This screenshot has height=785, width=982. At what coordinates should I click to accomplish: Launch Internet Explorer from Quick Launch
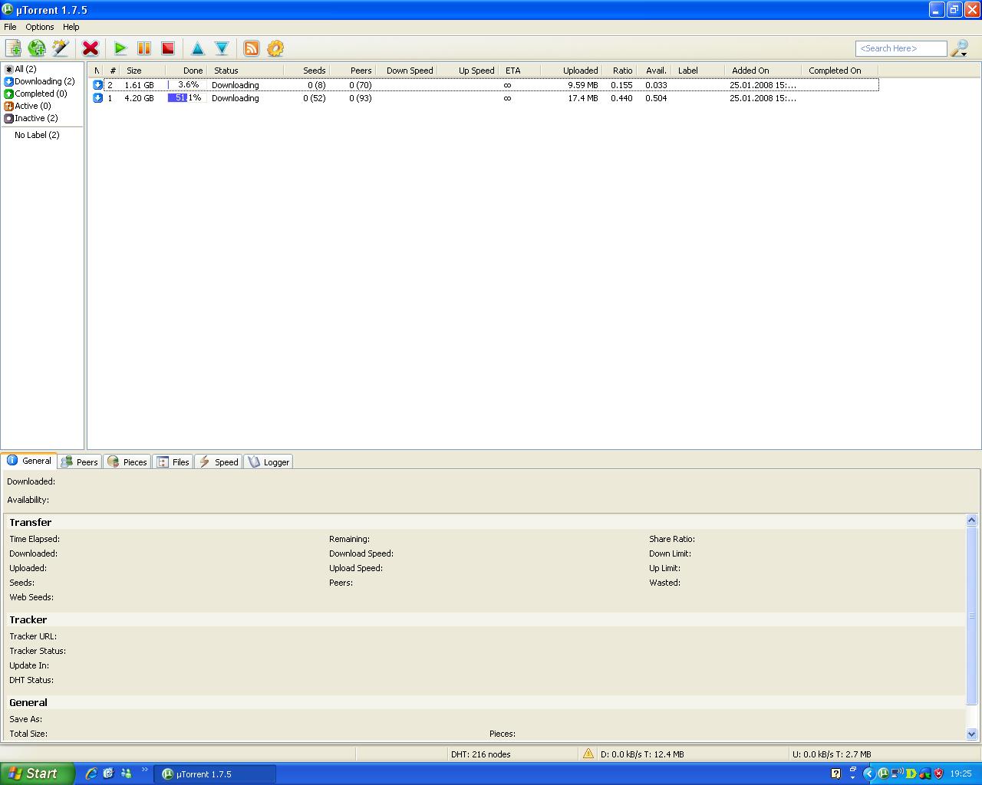[x=91, y=774]
